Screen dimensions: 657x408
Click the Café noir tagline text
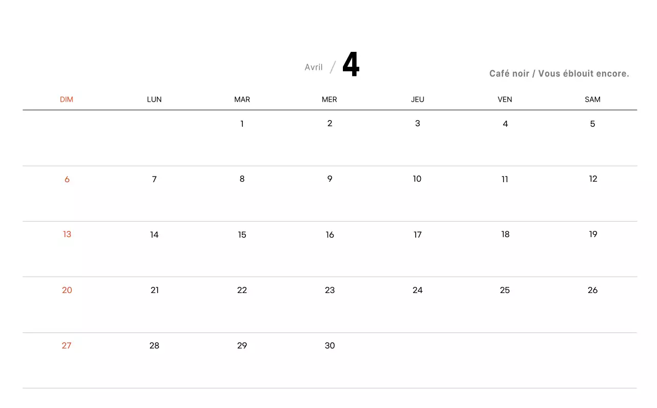tap(559, 74)
